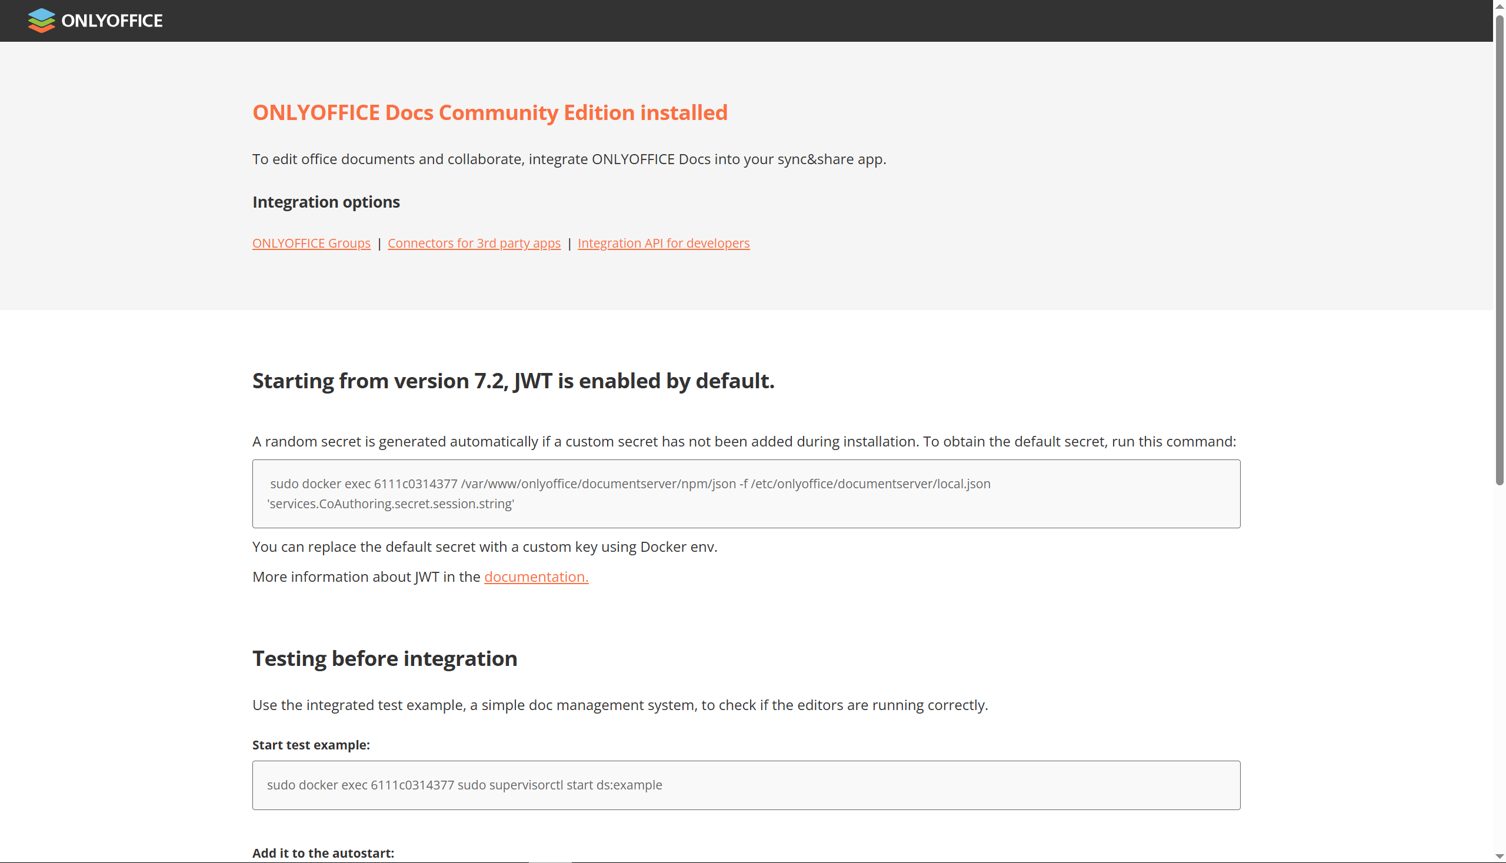1506x863 pixels.
Task: Click the 'Integration options' heading
Action: (326, 202)
